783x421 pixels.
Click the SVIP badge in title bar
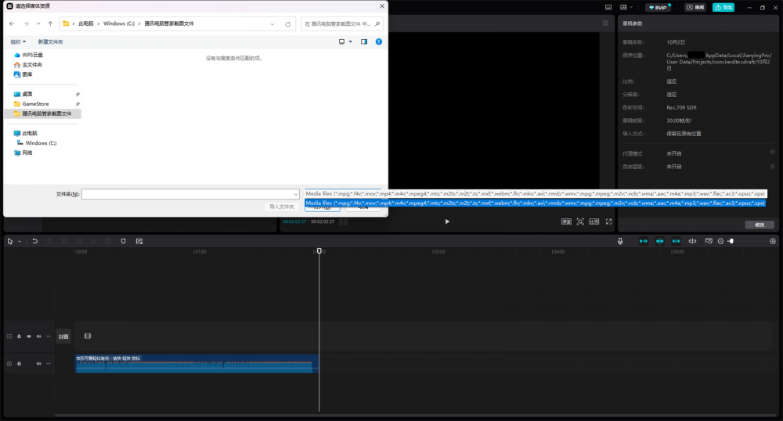(x=658, y=8)
